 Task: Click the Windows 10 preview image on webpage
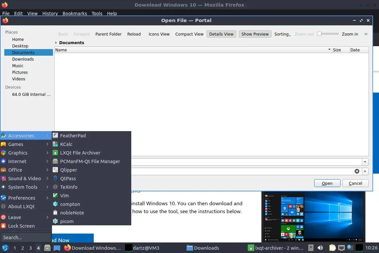coord(313,217)
